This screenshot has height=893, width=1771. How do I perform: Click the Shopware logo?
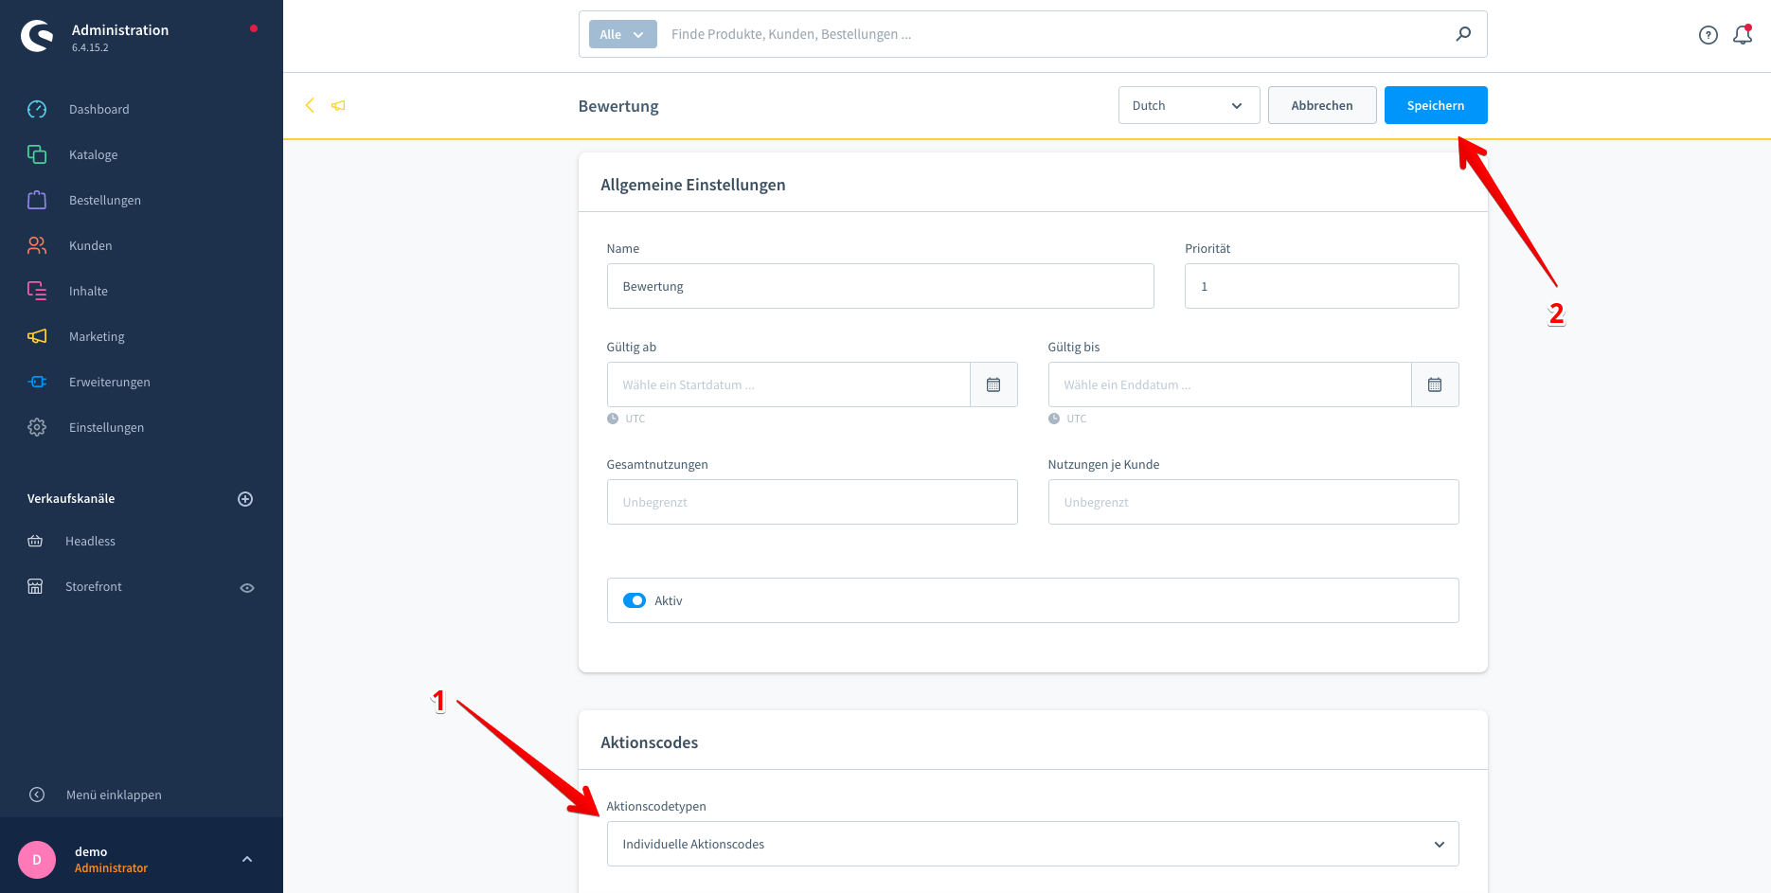(38, 36)
